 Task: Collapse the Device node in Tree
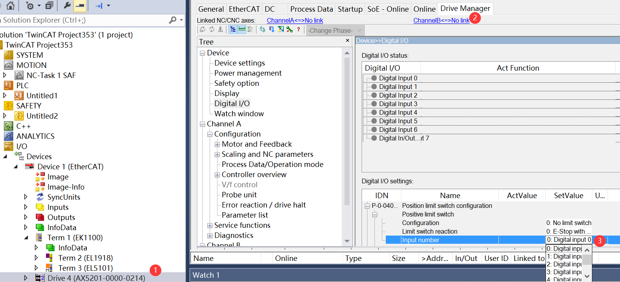coord(202,53)
